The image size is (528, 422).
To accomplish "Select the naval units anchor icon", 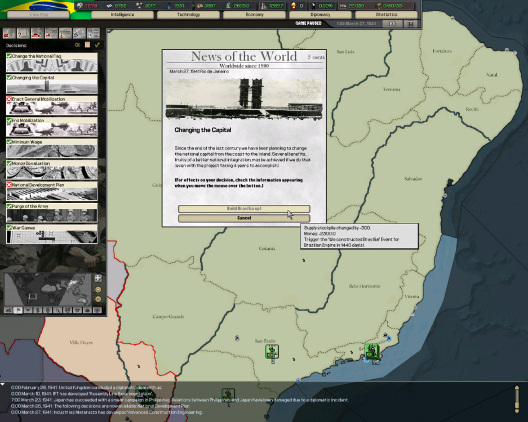I will [x=65, y=34].
